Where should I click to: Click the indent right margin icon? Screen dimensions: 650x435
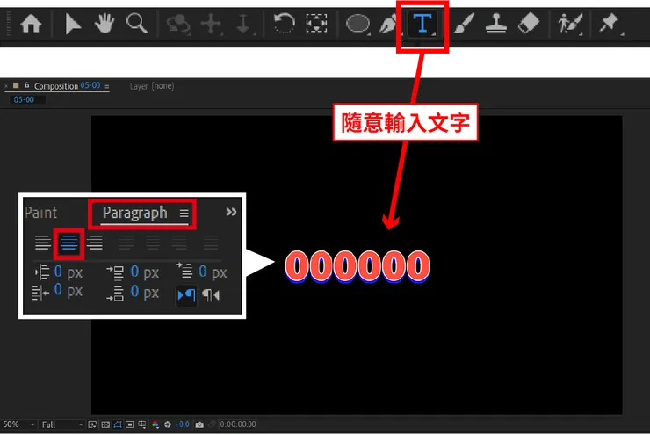pos(40,293)
